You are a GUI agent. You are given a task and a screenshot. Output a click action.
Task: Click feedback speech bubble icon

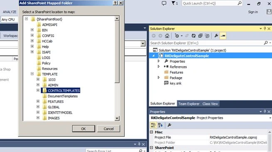[x=164, y=3]
